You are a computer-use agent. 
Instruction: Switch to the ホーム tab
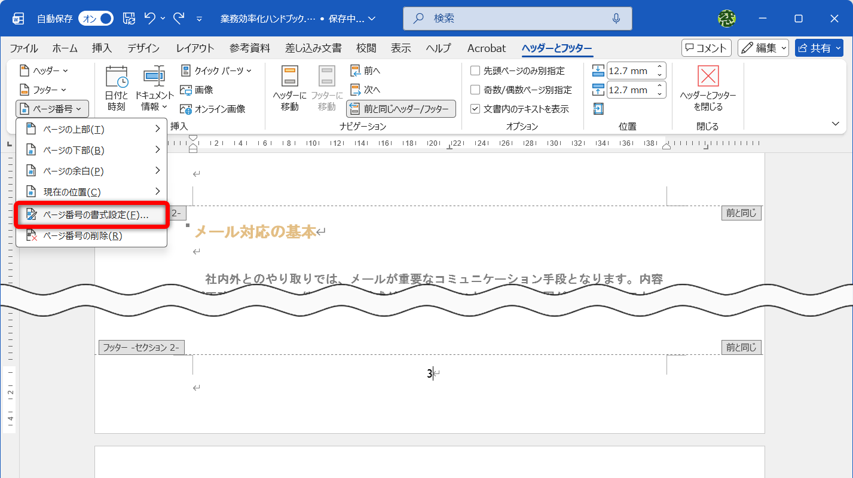click(65, 48)
